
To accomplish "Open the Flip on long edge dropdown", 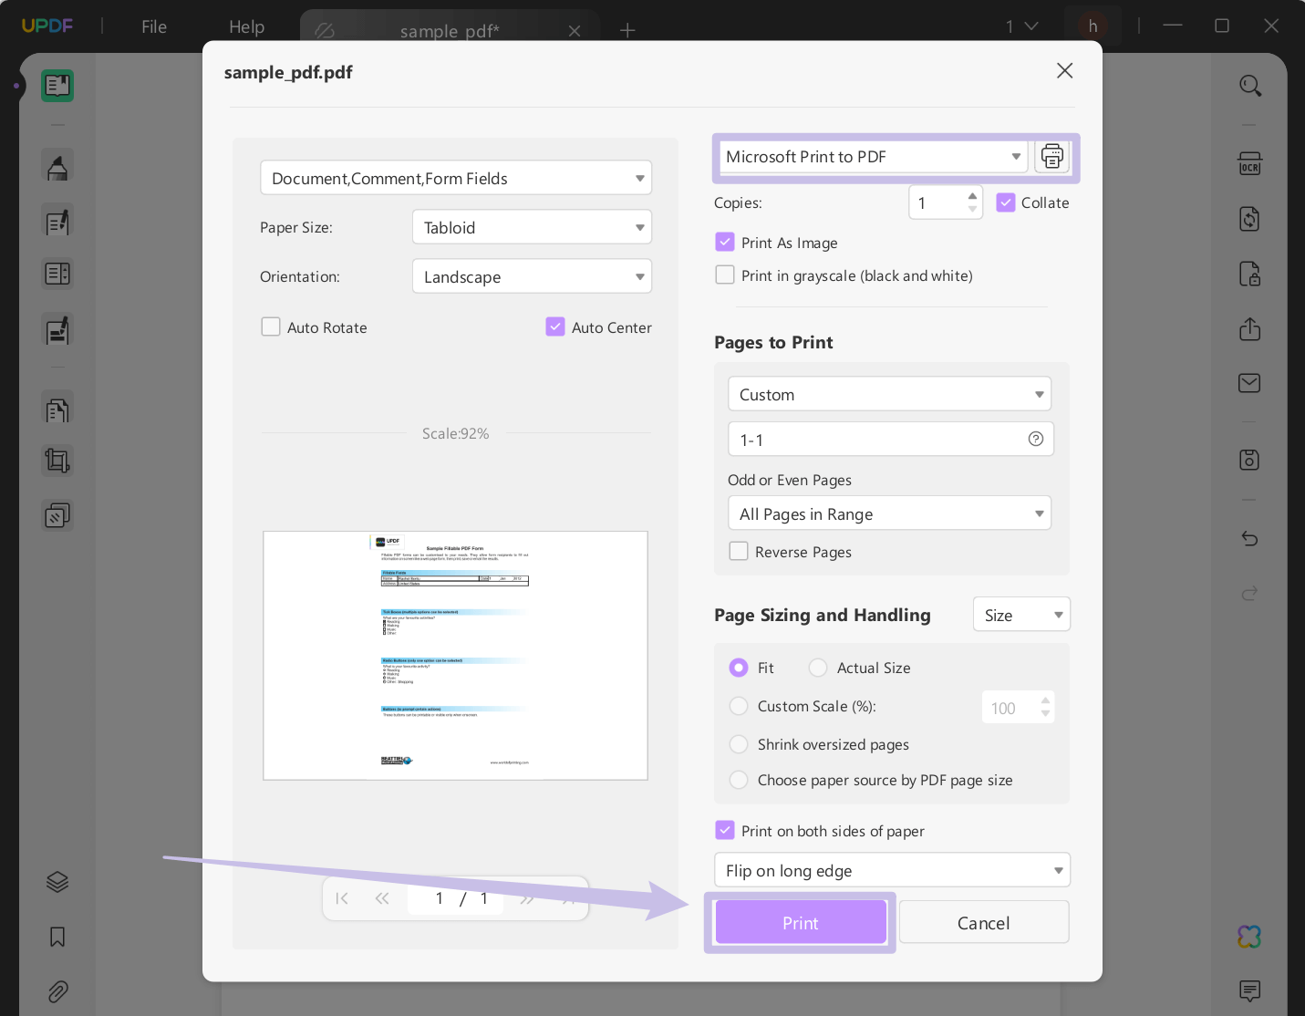I will [891, 870].
